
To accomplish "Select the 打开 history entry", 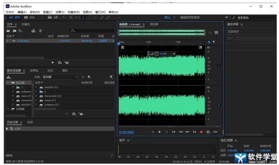I will 60,129.
